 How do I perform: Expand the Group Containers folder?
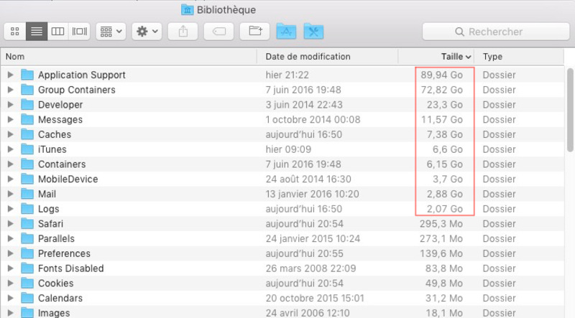click(x=10, y=90)
